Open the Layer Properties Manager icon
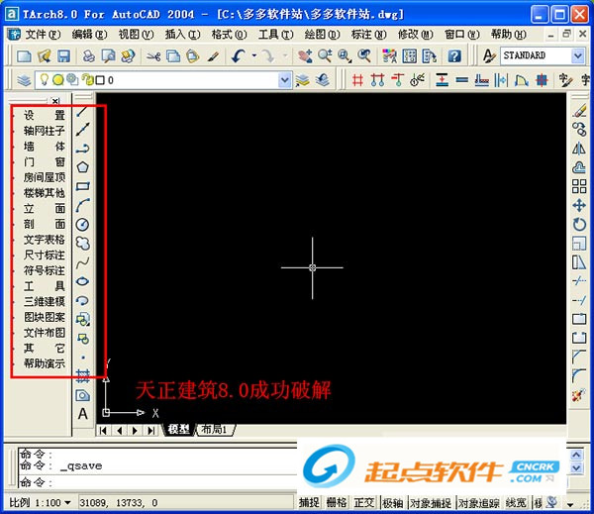594x514 pixels. click(x=24, y=80)
